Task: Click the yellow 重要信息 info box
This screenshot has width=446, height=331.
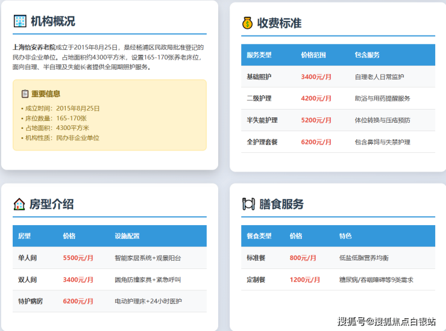Action: [x=110, y=116]
